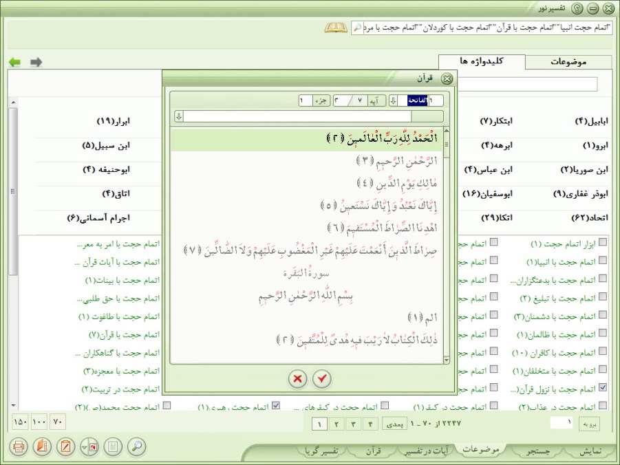The image size is (620, 465).
Task: Cancel with the red X button
Action: pos(298,379)
